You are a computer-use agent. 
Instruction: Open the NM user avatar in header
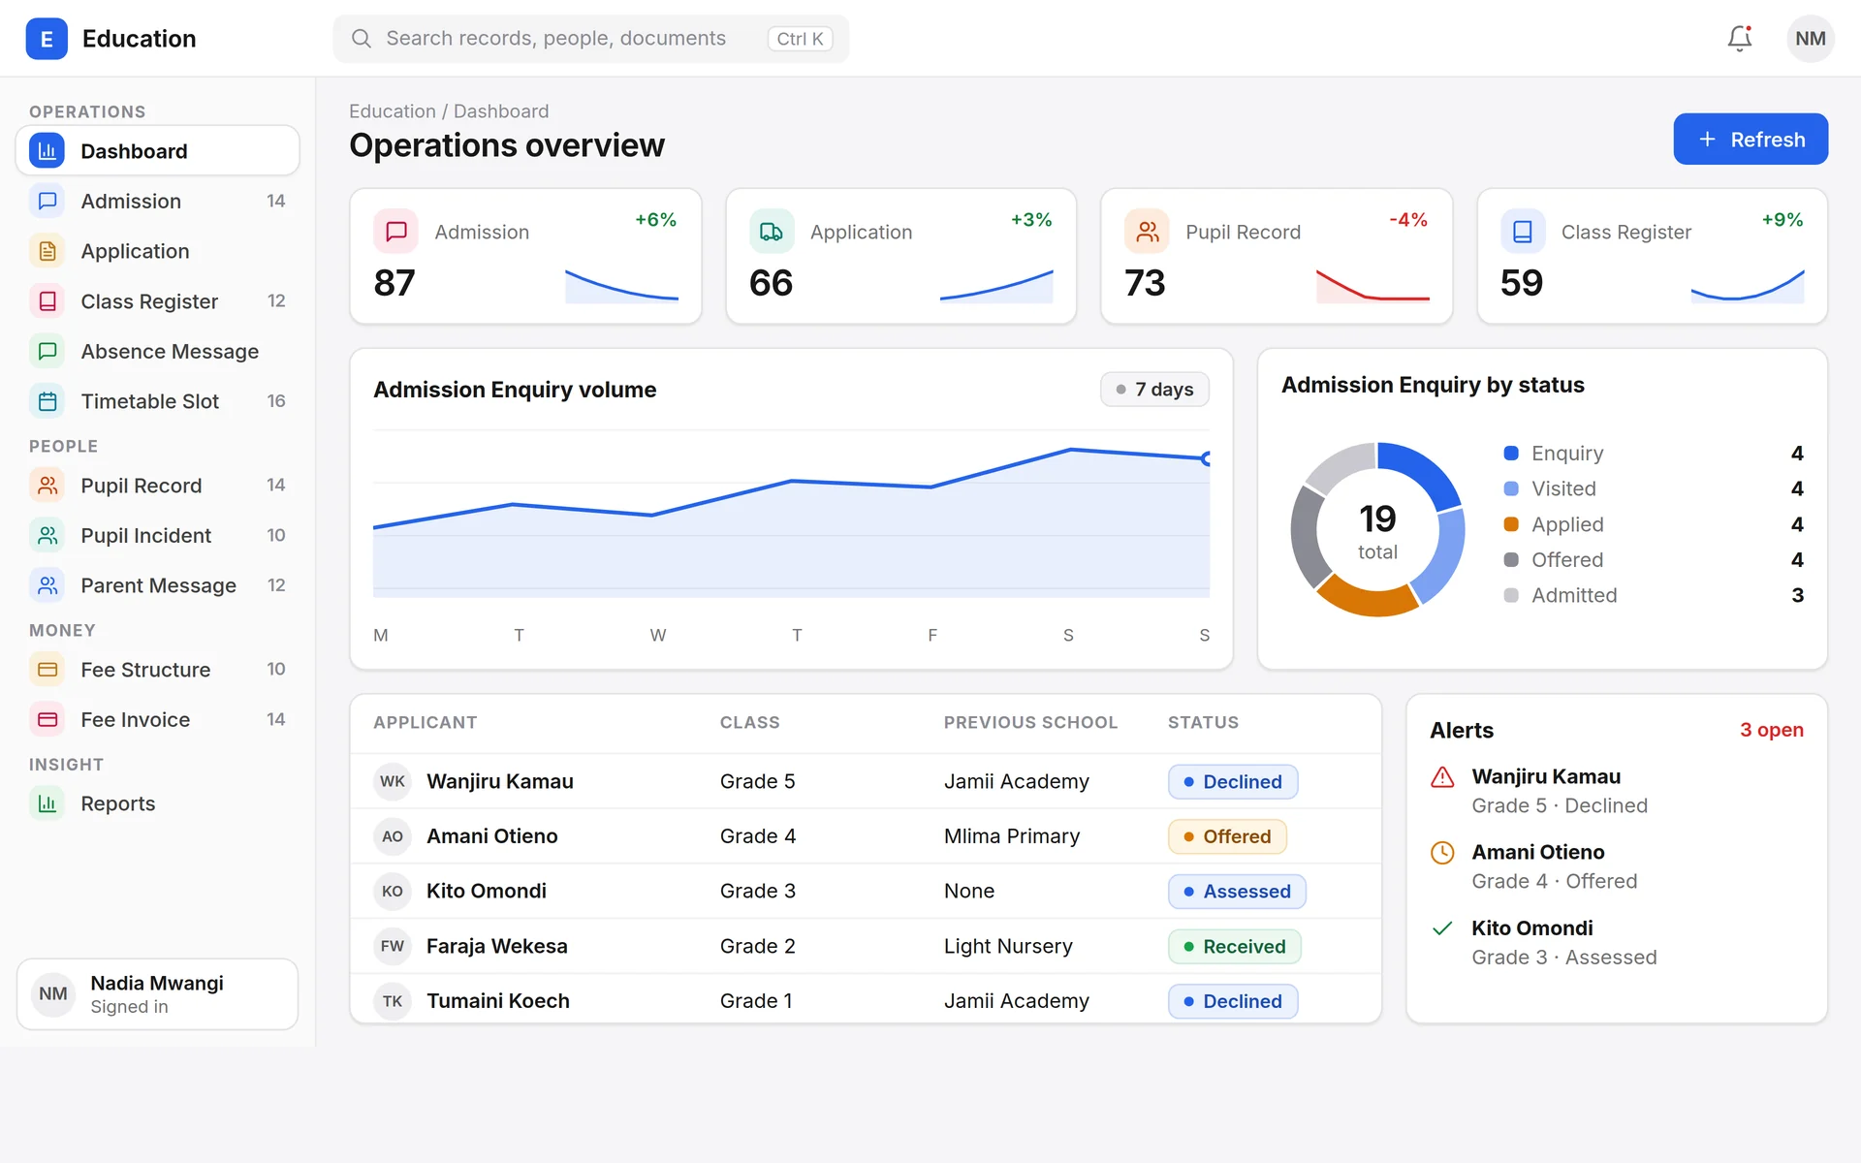[1810, 39]
